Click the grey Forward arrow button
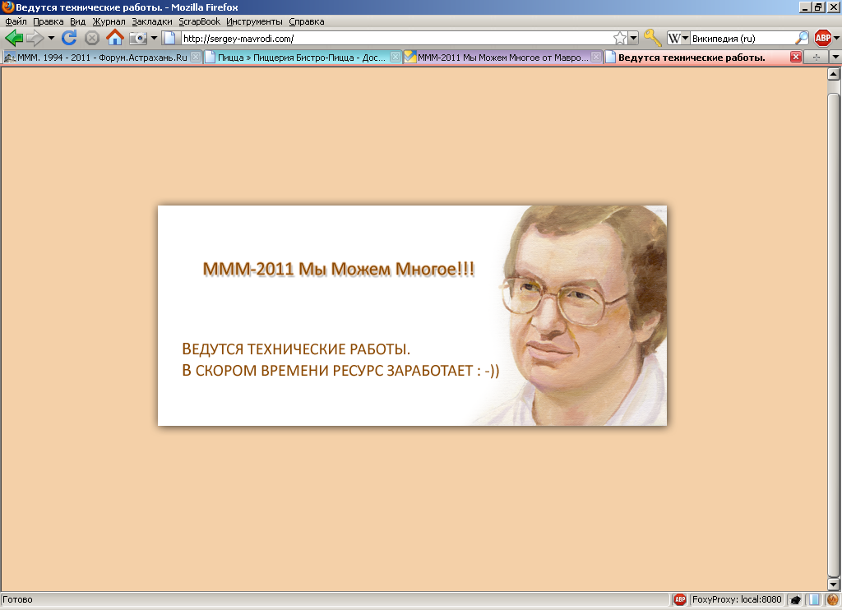842x610 pixels. coord(35,38)
